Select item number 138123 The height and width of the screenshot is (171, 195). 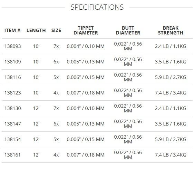(12, 93)
